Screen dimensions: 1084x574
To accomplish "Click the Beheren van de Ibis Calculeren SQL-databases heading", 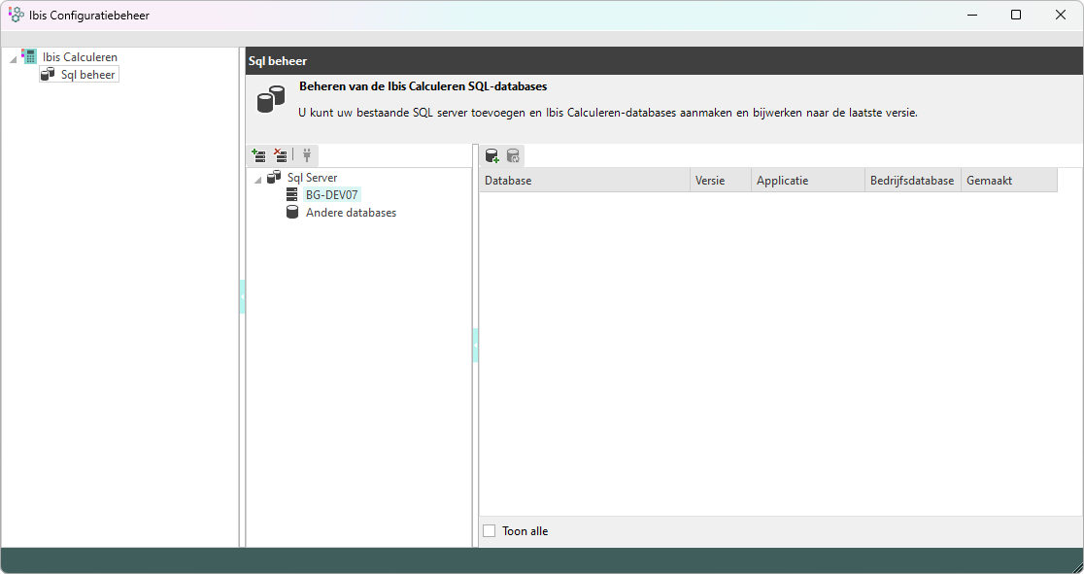I will point(423,86).
